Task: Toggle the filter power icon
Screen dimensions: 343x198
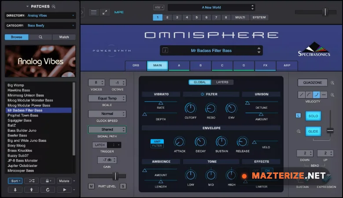Action: click(203, 94)
